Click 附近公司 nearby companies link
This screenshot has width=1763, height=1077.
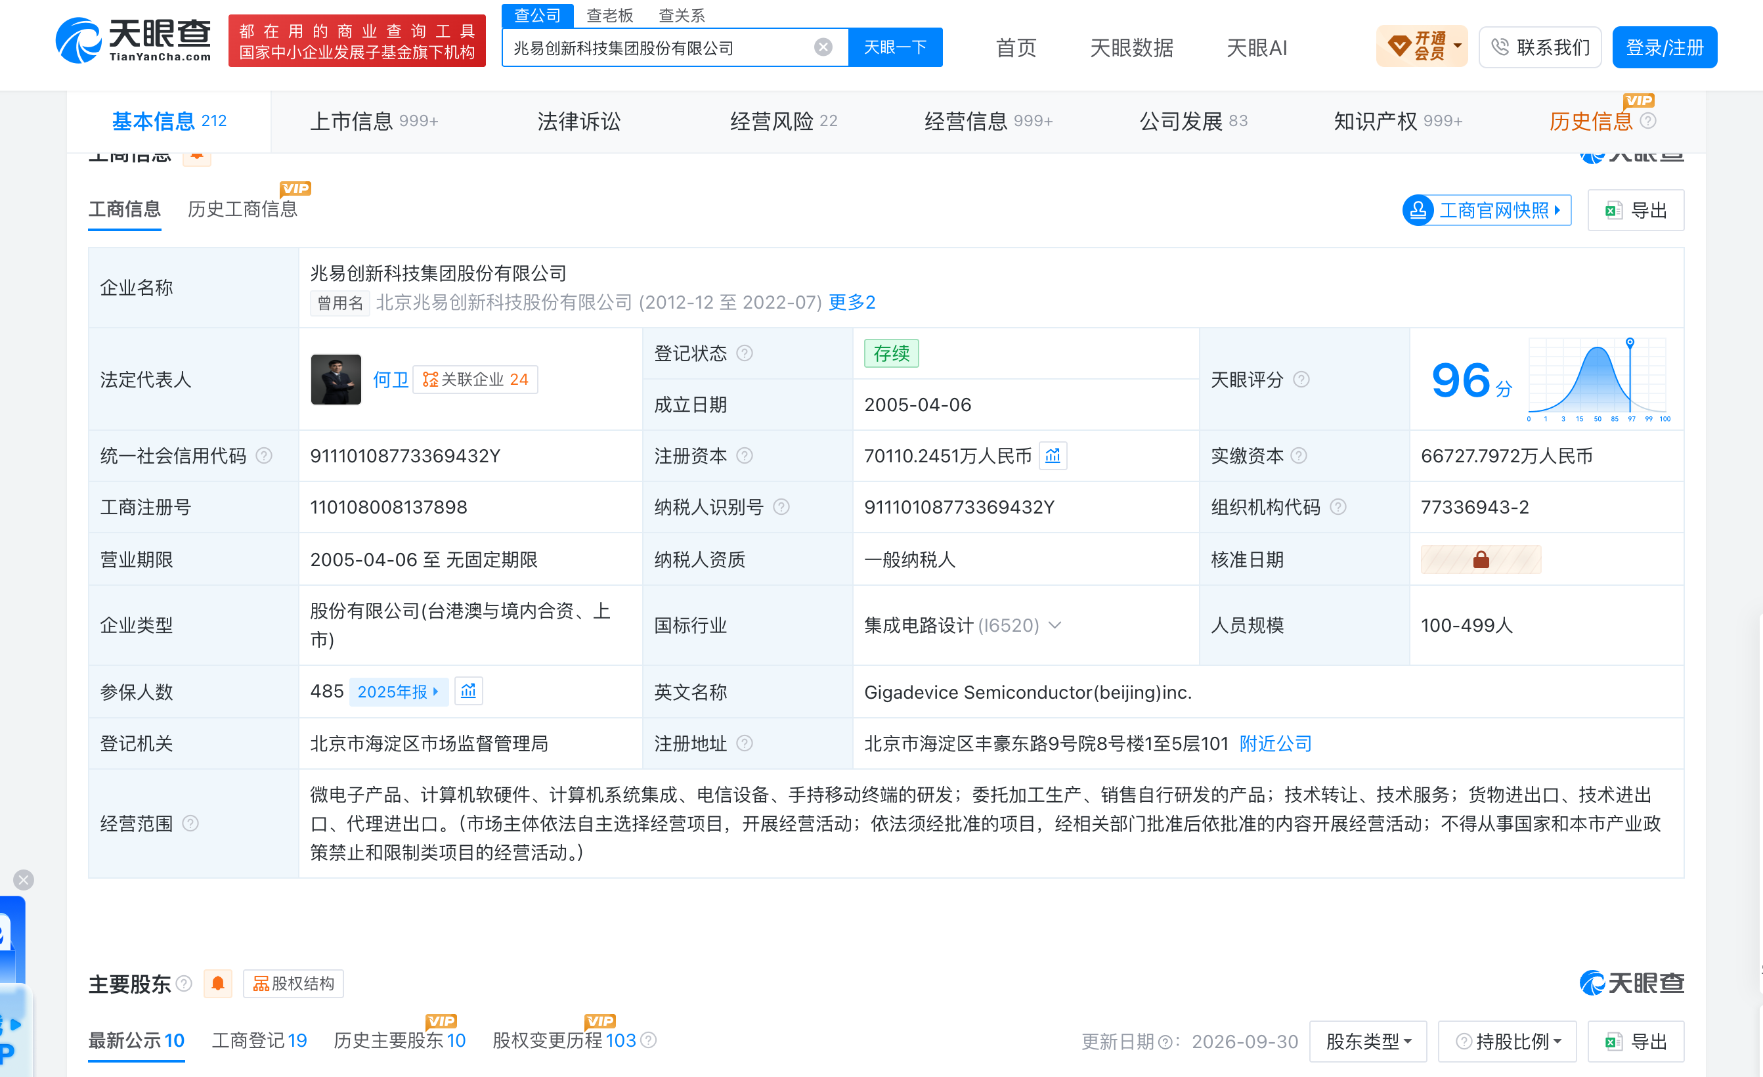pos(1275,743)
